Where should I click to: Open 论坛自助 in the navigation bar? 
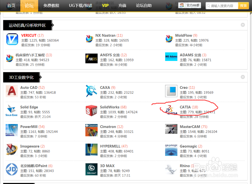tap(144, 6)
